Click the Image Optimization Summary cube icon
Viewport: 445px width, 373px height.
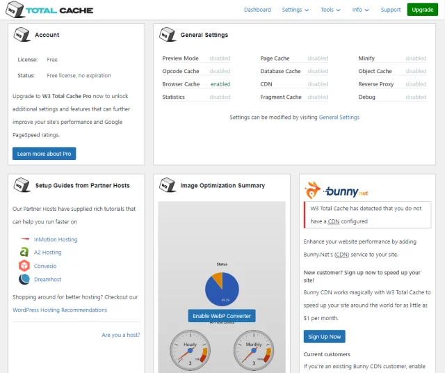pyautogui.click(x=167, y=185)
